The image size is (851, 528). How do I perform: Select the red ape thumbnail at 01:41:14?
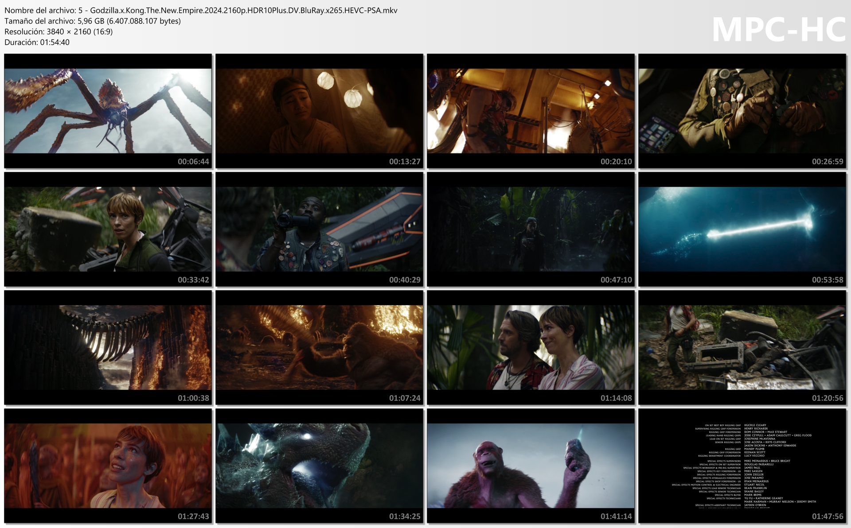(x=531, y=466)
